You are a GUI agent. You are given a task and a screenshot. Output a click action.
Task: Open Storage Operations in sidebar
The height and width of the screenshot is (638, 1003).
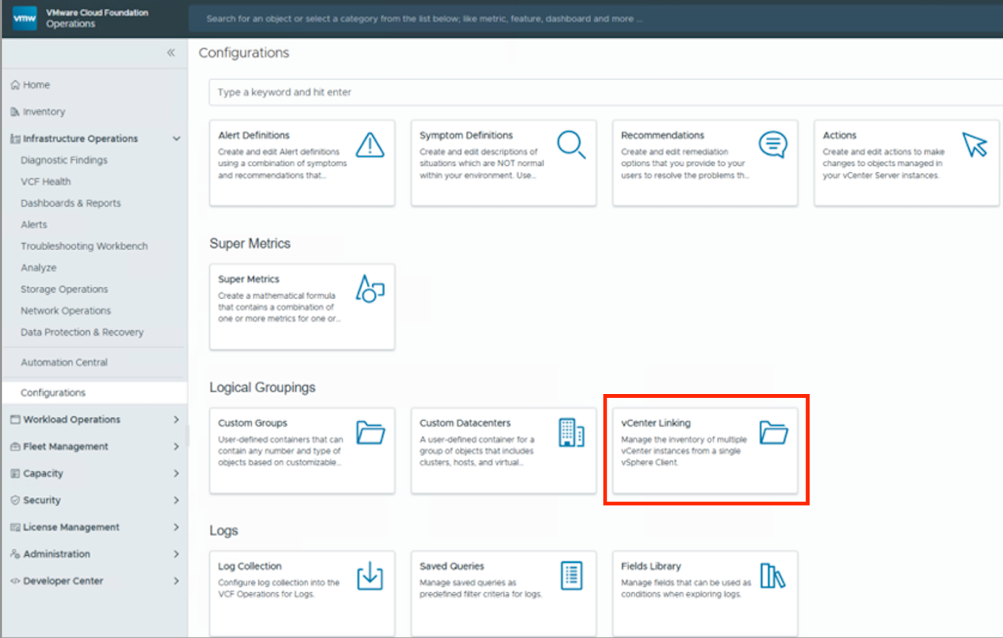point(64,289)
